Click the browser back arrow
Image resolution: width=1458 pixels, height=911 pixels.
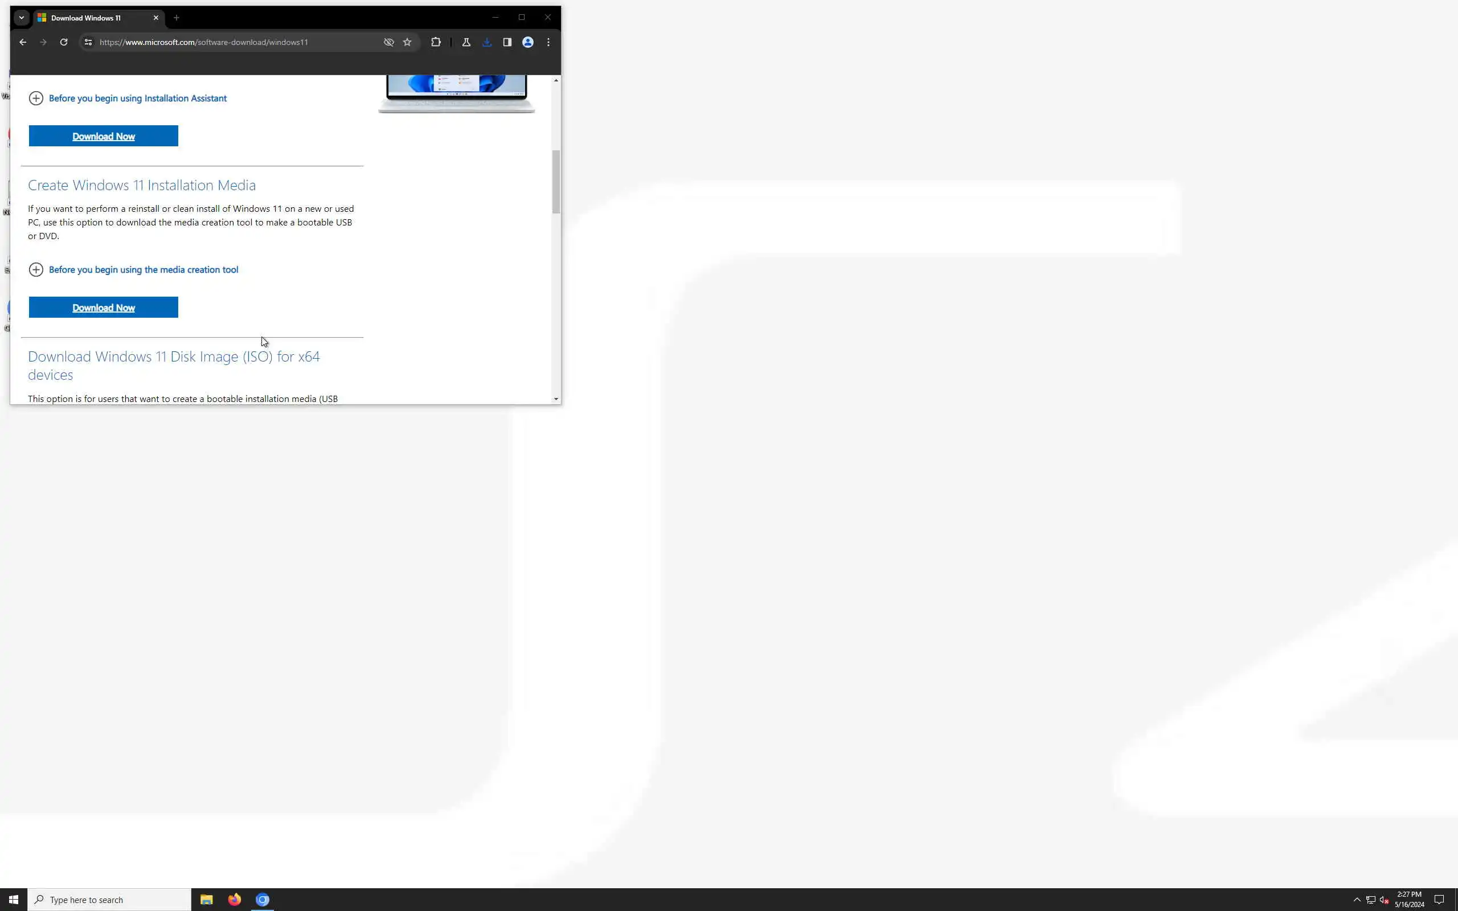tap(22, 42)
